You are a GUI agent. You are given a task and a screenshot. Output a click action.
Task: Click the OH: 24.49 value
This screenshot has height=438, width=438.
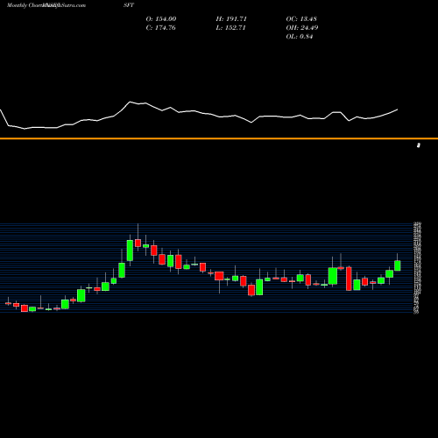(302, 27)
